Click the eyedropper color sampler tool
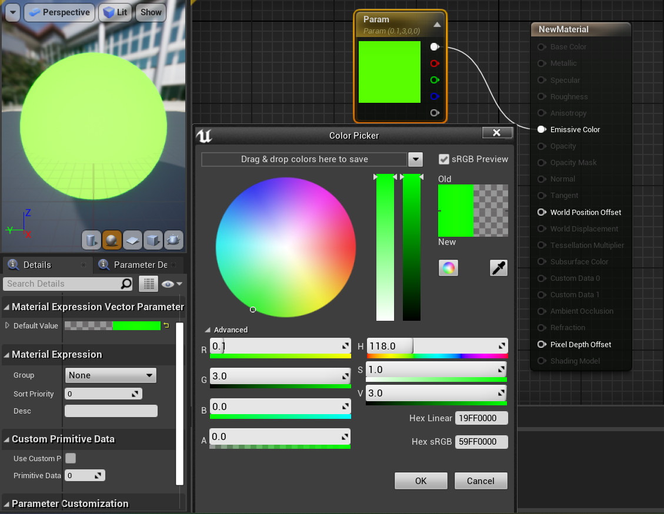Image resolution: width=664 pixels, height=514 pixels. (498, 268)
